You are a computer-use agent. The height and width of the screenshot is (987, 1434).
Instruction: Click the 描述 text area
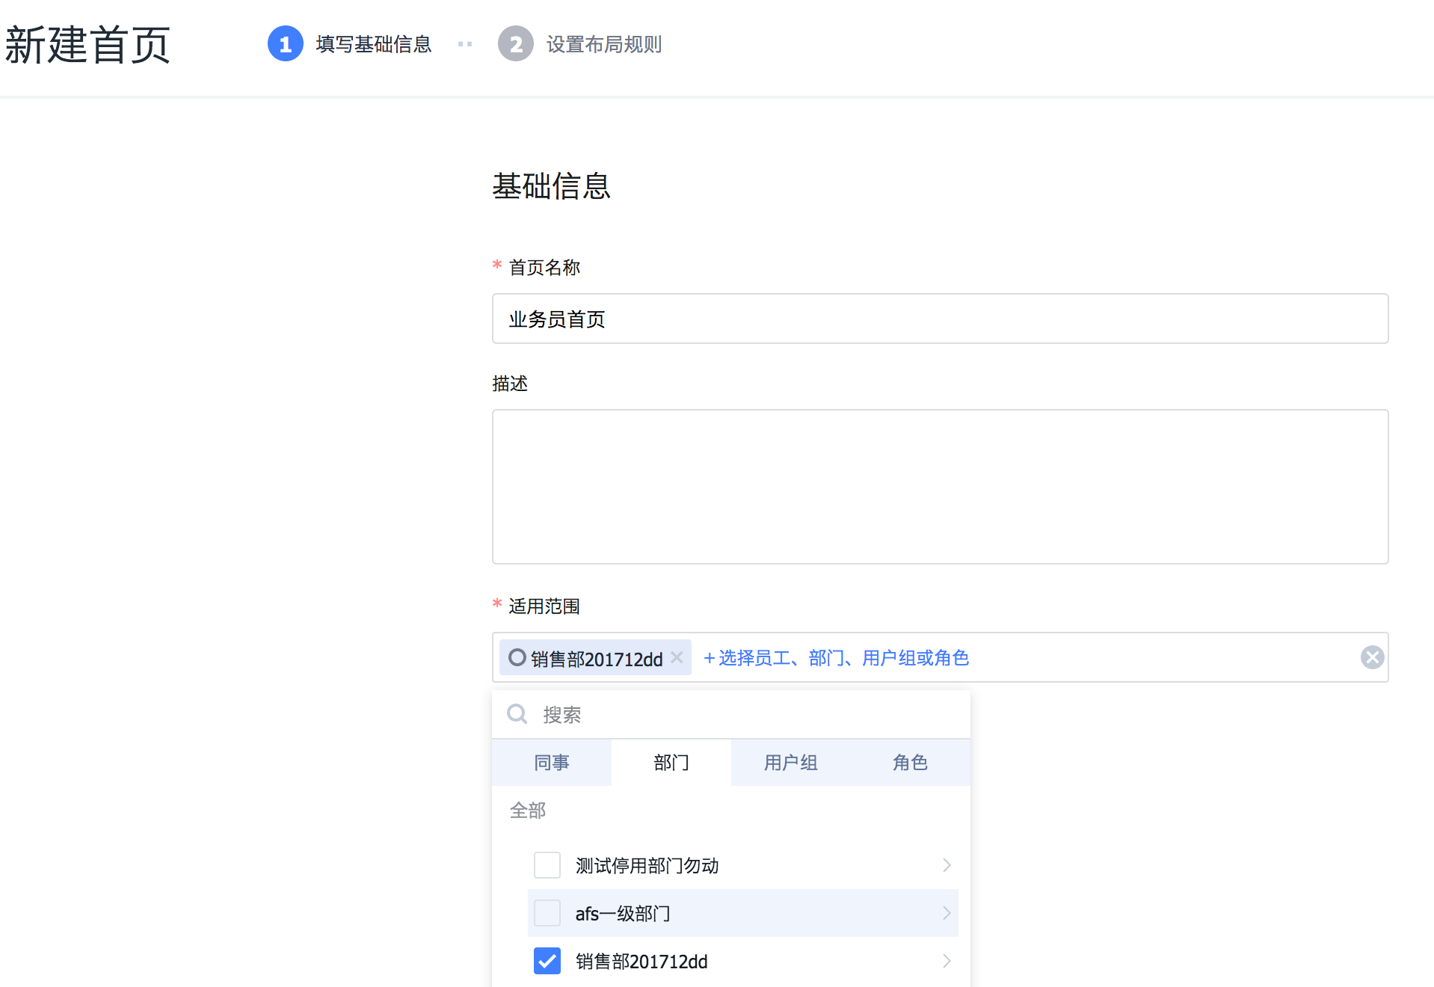tap(940, 487)
